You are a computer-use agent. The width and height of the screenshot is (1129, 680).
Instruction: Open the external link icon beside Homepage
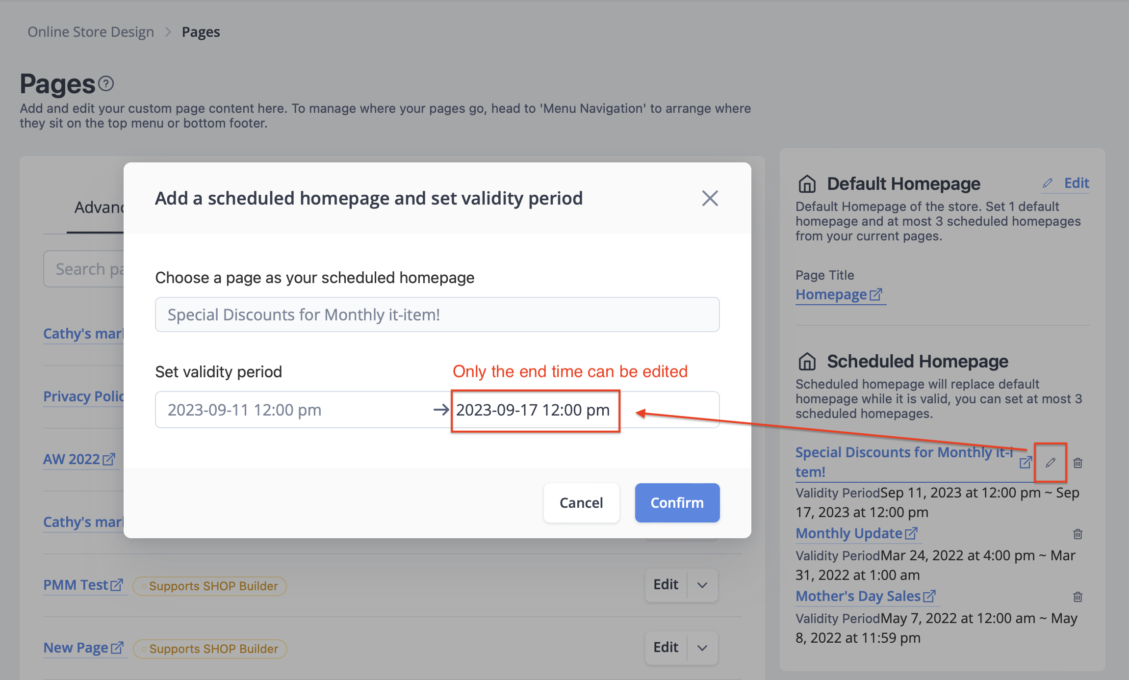tap(876, 294)
